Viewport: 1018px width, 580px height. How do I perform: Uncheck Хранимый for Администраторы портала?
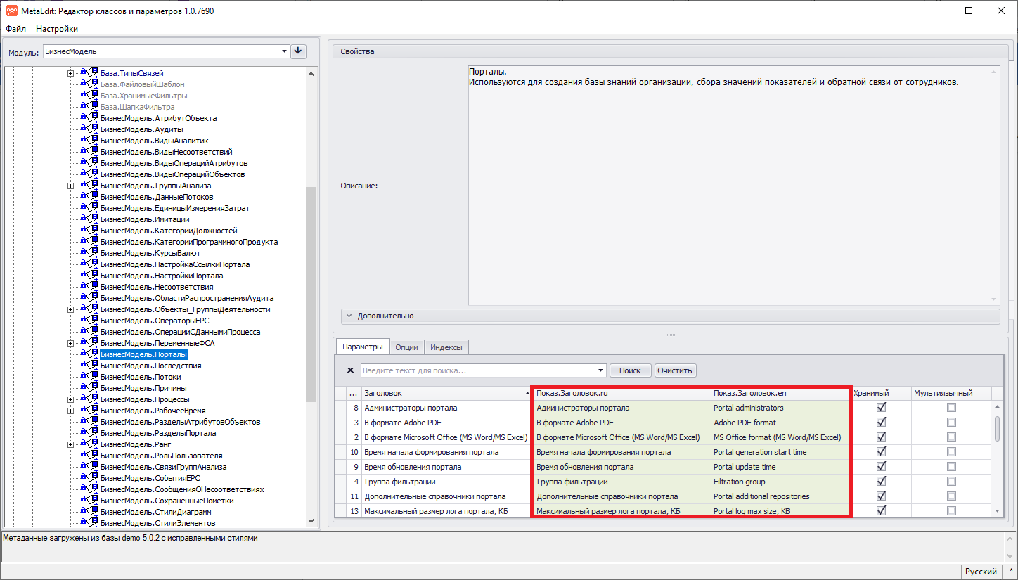(x=881, y=408)
